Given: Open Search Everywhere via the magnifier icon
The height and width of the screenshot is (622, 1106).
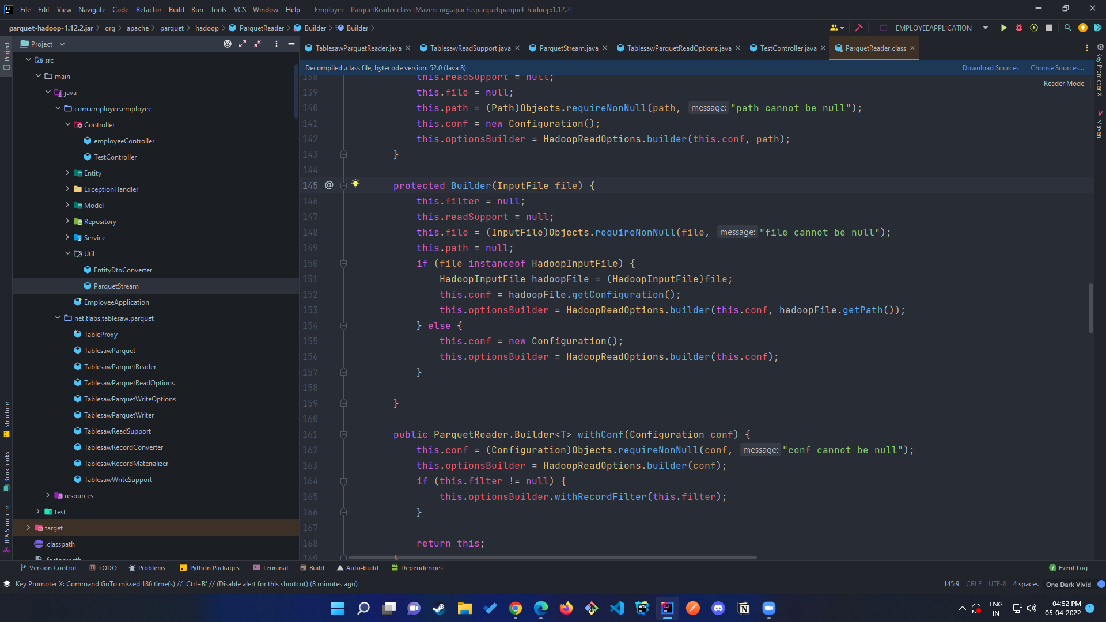Looking at the screenshot, I should click(1068, 27).
